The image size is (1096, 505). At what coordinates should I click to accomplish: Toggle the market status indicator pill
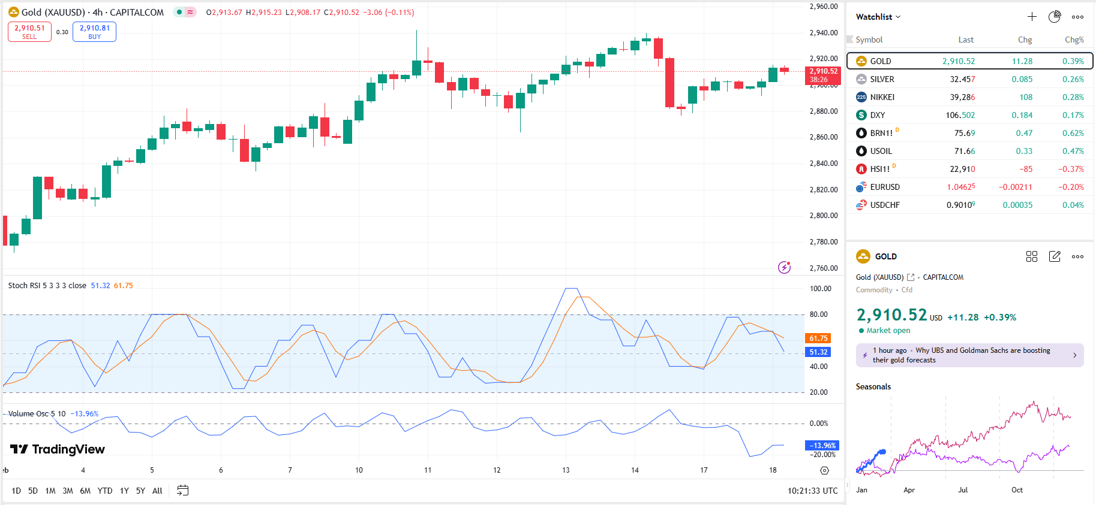click(x=185, y=12)
